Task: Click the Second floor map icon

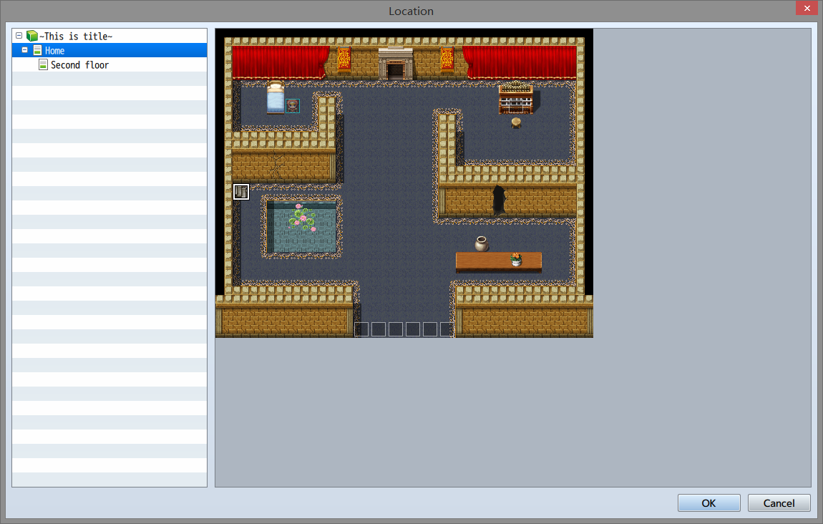Action: (43, 64)
